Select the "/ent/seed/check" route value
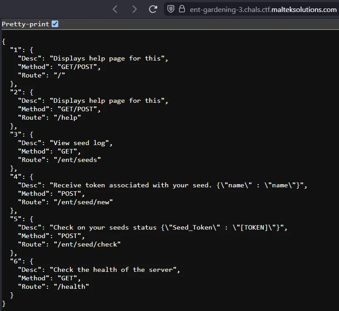This screenshot has height=311, width=339. pos(87,244)
